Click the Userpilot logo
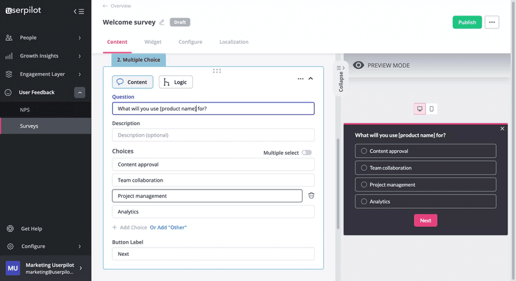 [23, 10]
